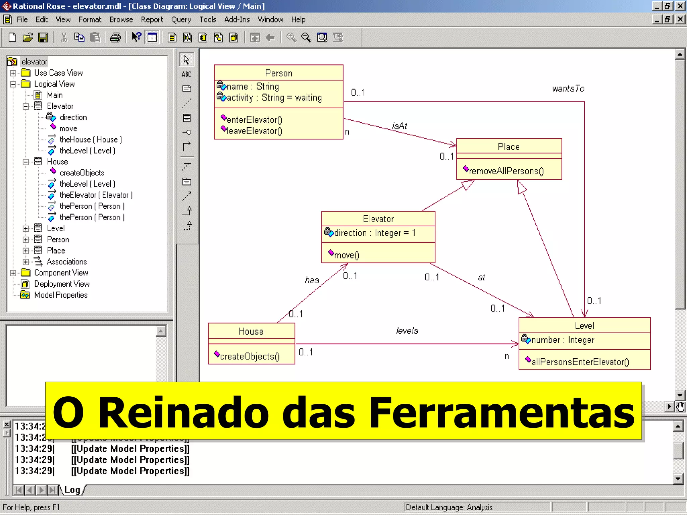Click the Zoom Out magnifier icon
The height and width of the screenshot is (515, 687).
point(306,38)
